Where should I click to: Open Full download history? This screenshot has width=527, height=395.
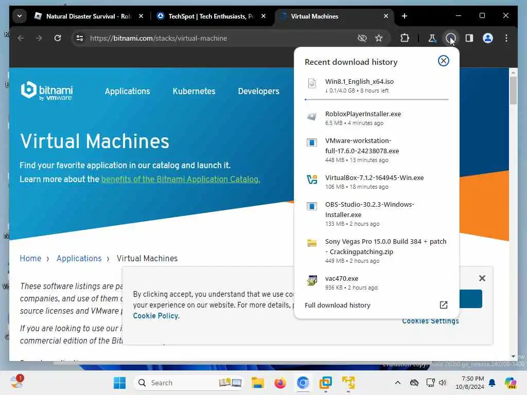[x=376, y=305]
